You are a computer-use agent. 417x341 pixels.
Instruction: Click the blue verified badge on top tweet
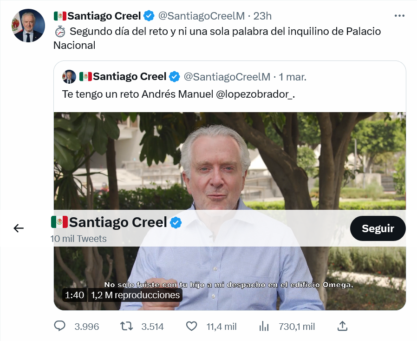(x=149, y=16)
